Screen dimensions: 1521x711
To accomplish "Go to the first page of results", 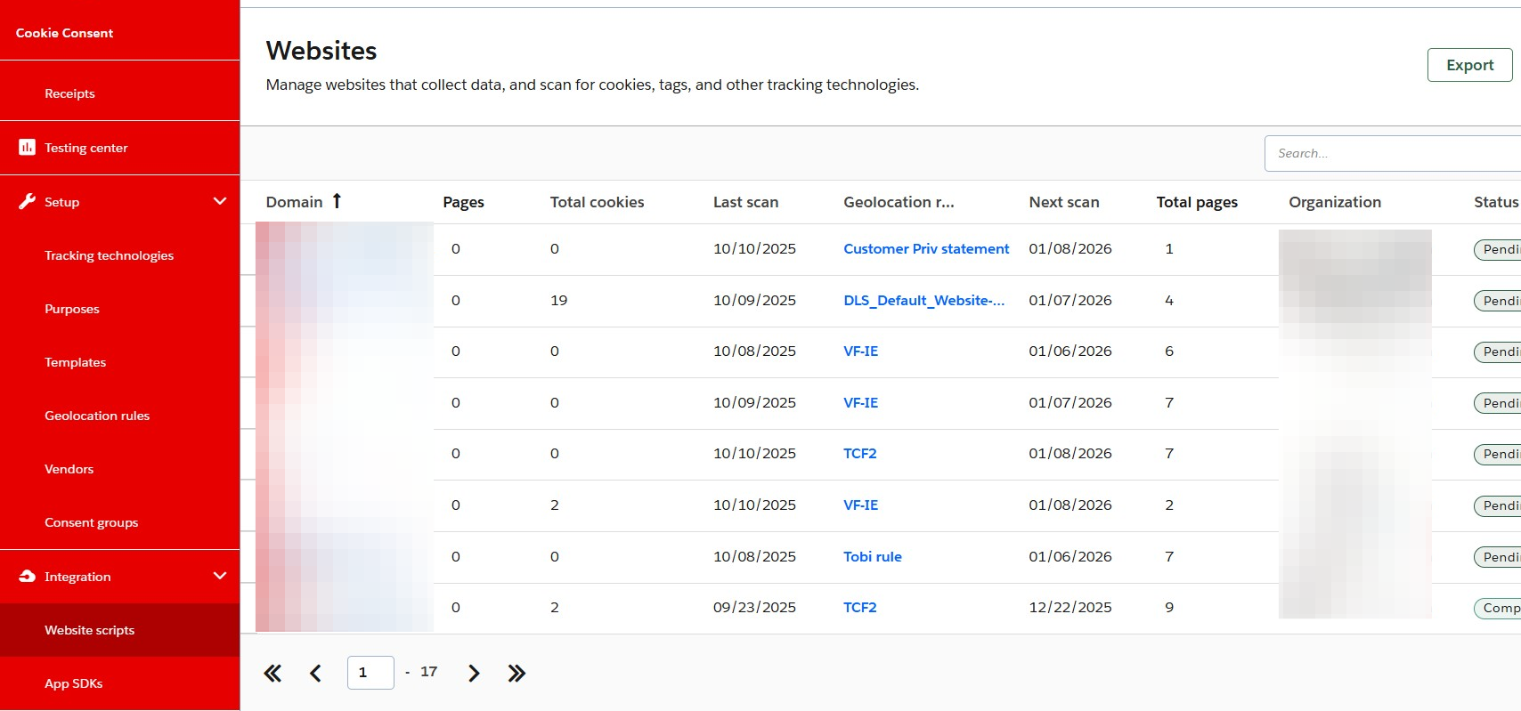I will [272, 674].
